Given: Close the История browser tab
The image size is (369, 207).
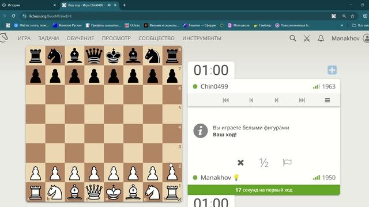Looking at the screenshot, I should 55,5.
